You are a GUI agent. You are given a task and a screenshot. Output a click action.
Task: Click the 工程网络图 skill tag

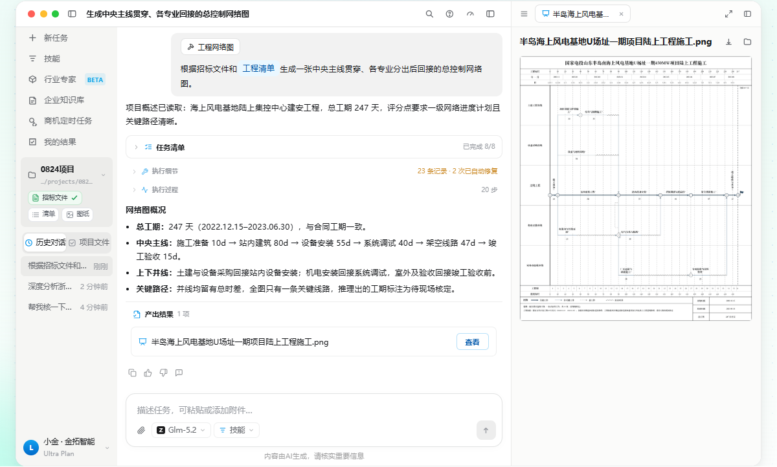tap(210, 47)
